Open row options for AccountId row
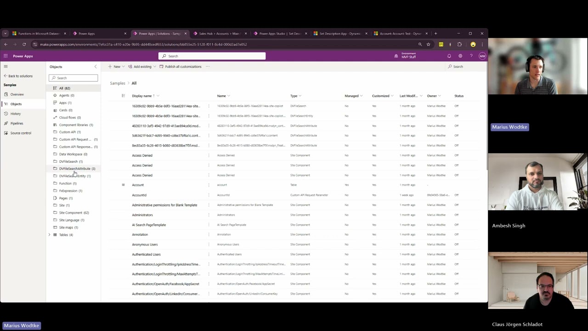The image size is (588, 331). click(x=209, y=195)
